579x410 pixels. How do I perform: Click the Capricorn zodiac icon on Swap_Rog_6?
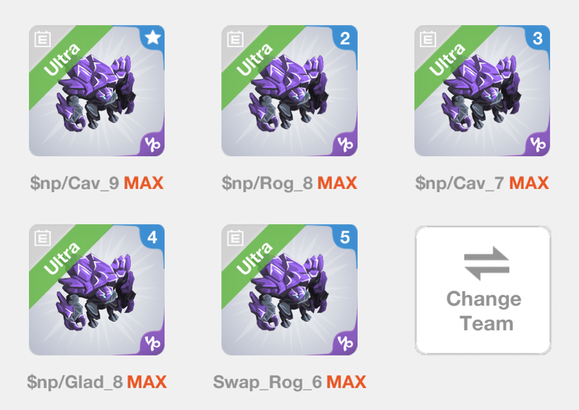point(345,343)
